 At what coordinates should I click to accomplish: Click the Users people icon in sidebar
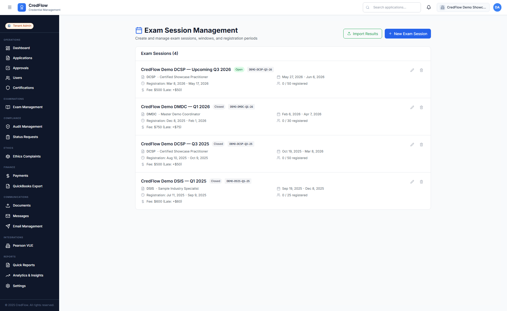(8, 78)
